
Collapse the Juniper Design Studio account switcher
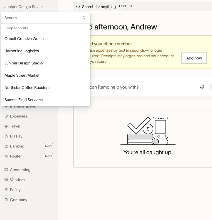pos(24,7)
